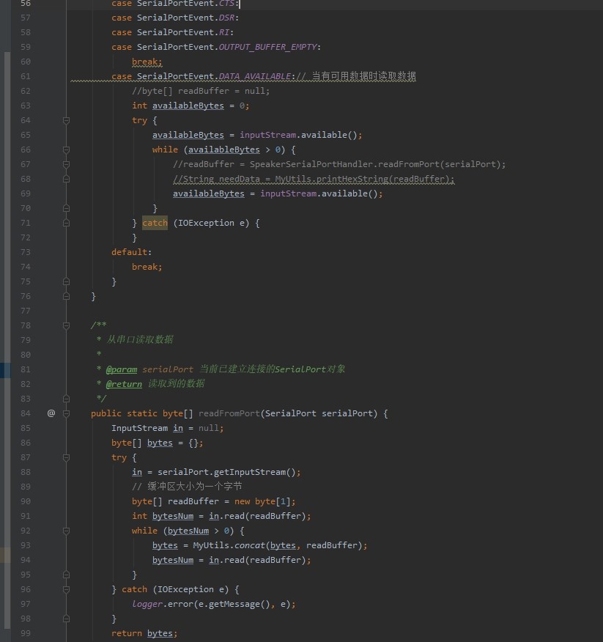Click inputStream on line 65

(x=267, y=135)
